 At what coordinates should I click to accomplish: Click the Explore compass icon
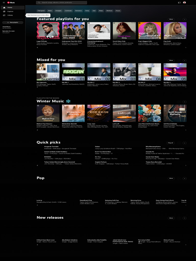coord(4,11)
